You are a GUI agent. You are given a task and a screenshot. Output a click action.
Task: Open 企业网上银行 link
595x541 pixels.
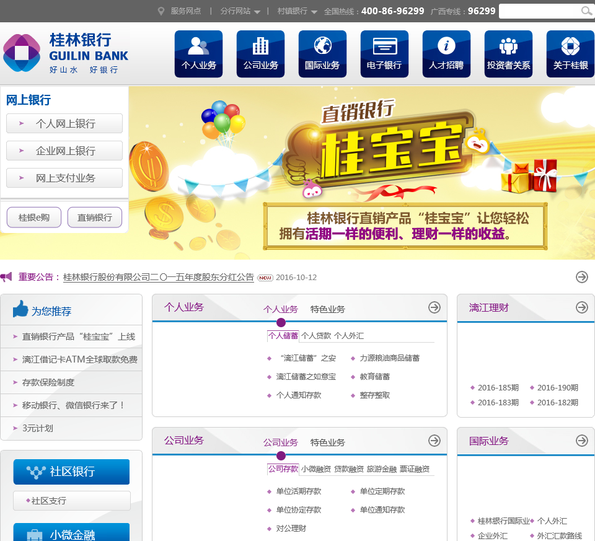coord(64,151)
